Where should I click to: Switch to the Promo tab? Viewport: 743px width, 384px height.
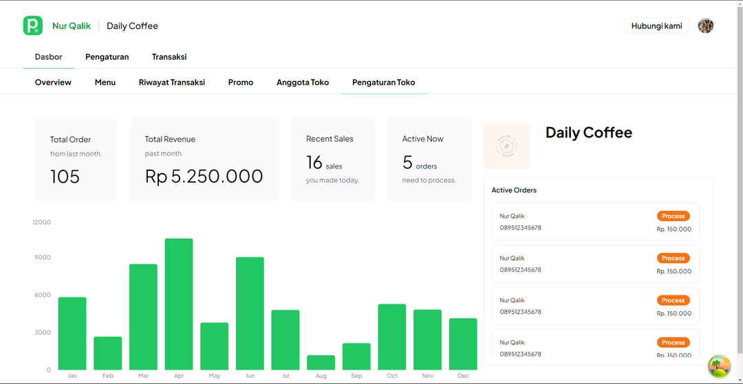click(x=241, y=82)
